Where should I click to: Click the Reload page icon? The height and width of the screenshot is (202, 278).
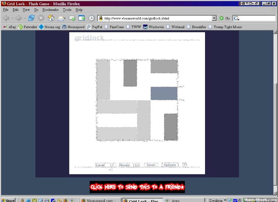(x=31, y=18)
